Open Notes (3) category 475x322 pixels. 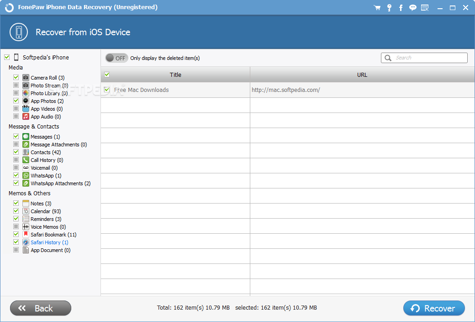[41, 204]
